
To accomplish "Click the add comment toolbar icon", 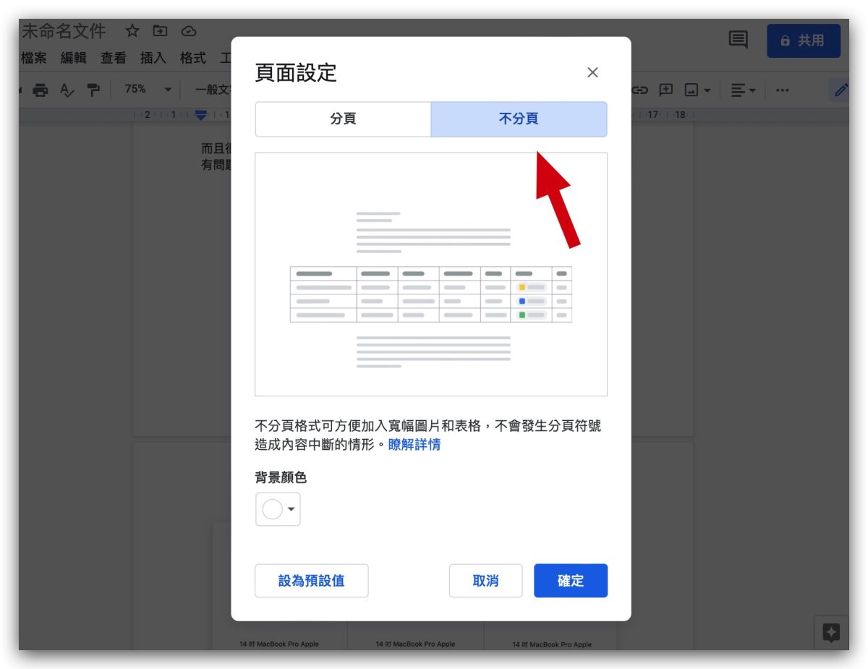I will pos(666,90).
